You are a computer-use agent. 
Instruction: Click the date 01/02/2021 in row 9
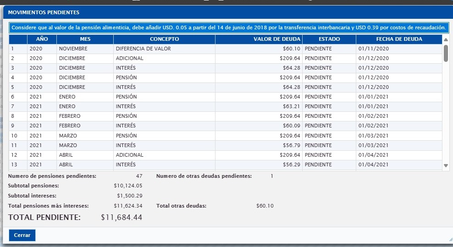pos(373,126)
